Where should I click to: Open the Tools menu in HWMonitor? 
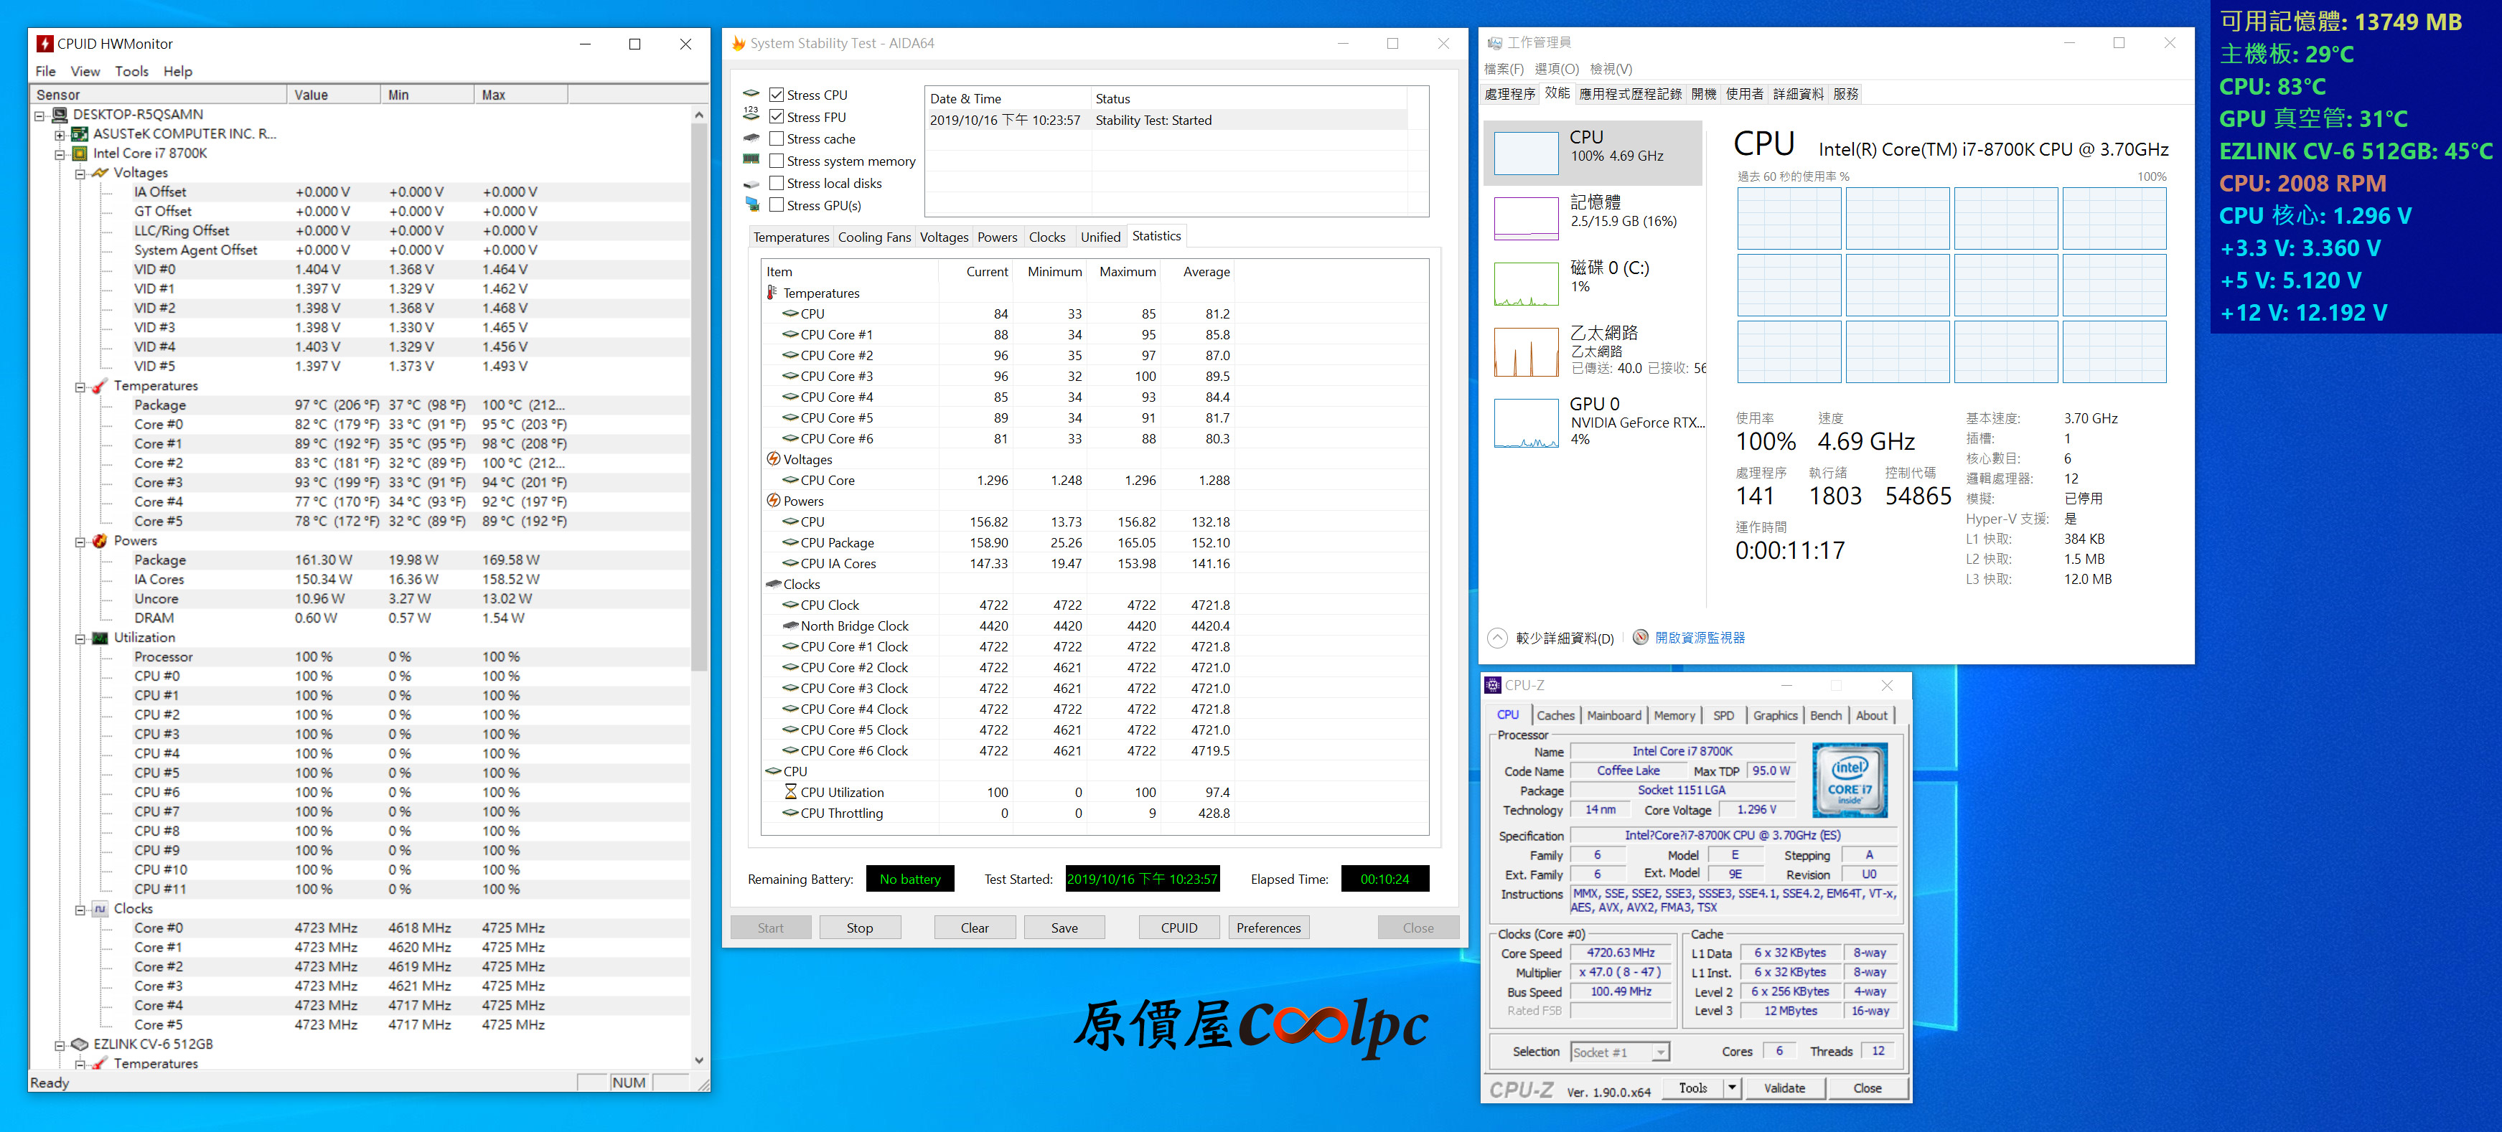[131, 71]
